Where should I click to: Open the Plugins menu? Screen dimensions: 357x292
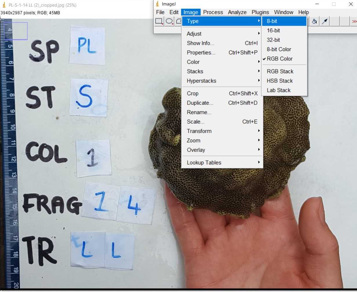260,12
